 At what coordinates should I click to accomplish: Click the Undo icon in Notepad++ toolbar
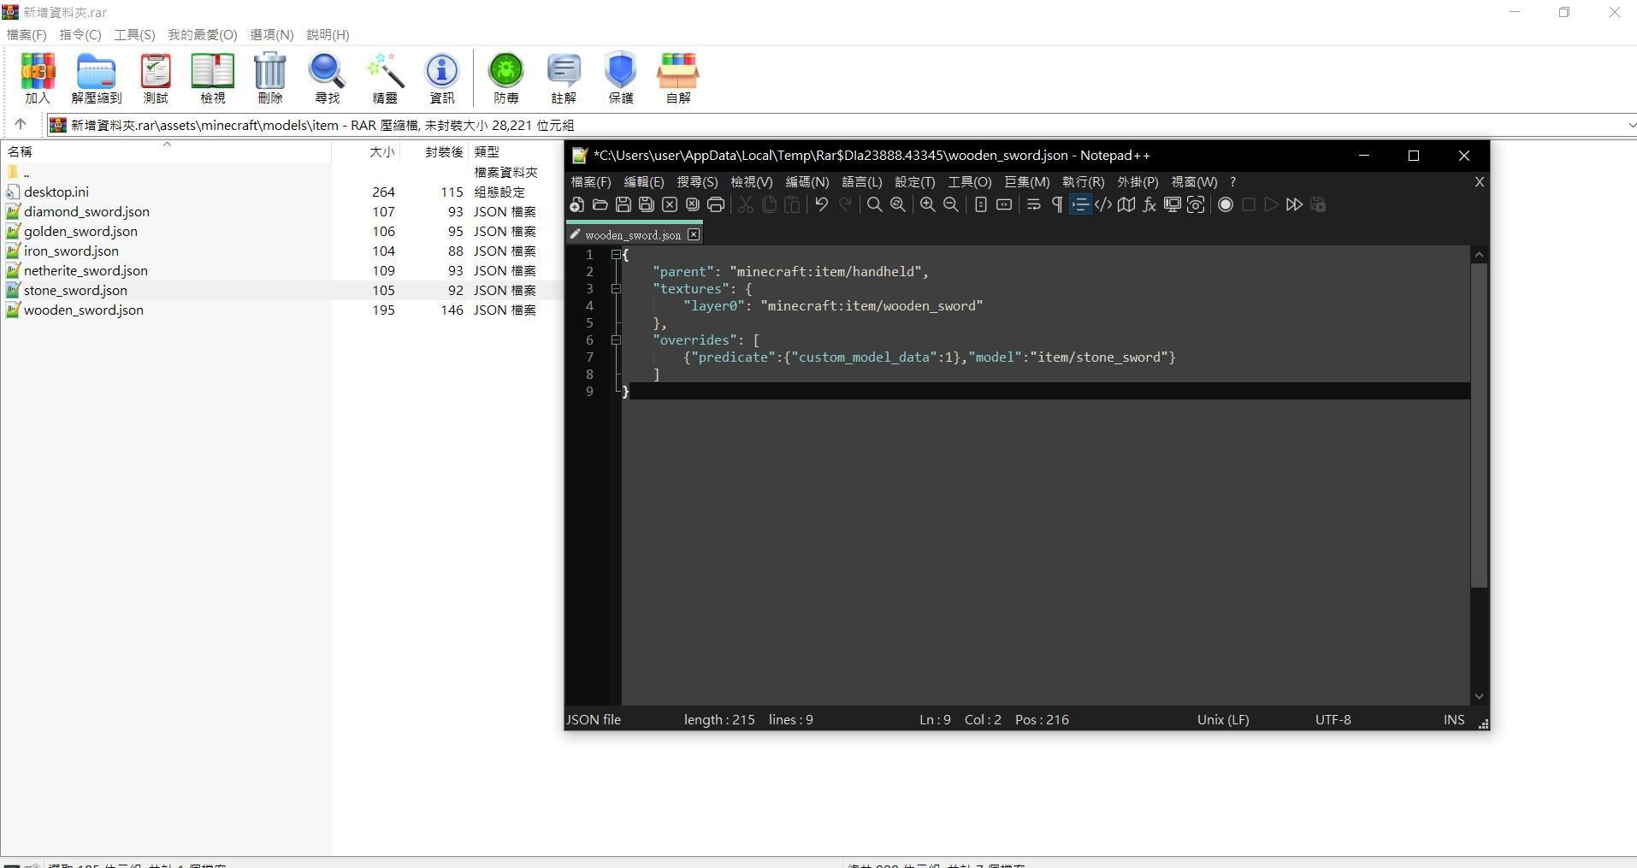(x=821, y=204)
